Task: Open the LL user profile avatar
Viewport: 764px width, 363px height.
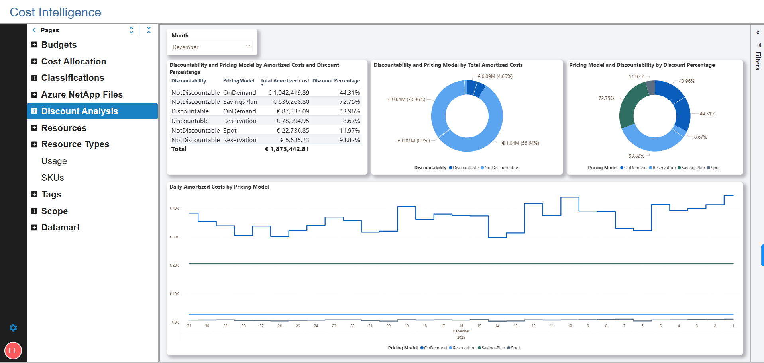Action: 13,351
